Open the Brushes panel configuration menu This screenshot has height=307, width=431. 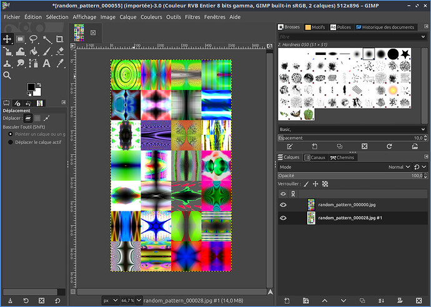point(426,26)
